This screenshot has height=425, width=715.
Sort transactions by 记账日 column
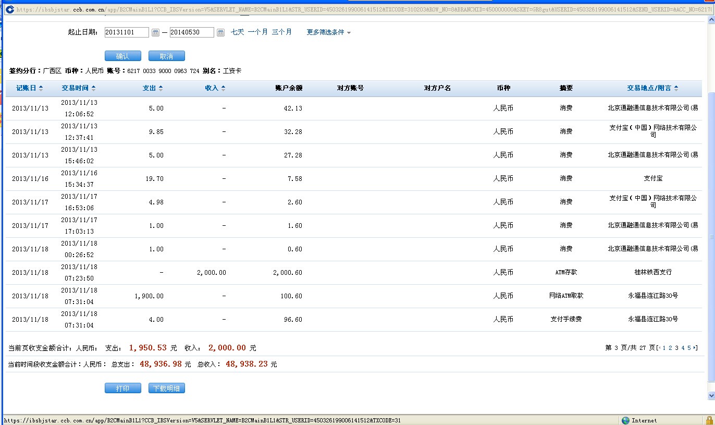(29, 88)
